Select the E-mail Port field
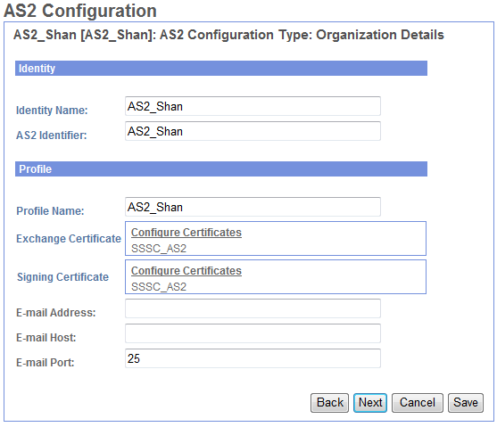This screenshot has height=427, width=497. [x=253, y=358]
